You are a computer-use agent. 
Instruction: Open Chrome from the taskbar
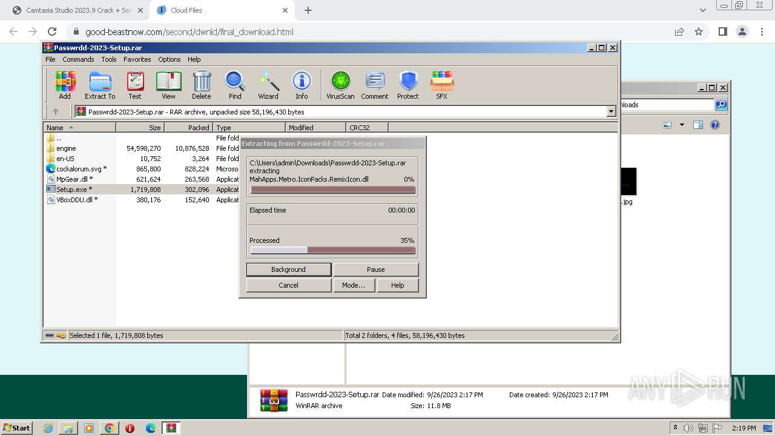coord(110,428)
